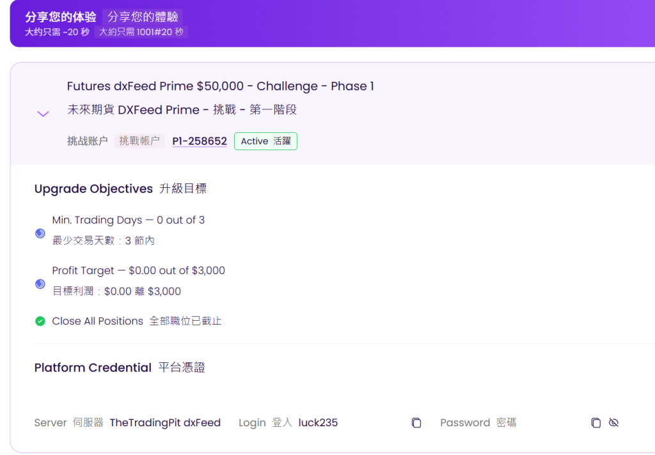
Task: Click the Close All Positions label
Action: [x=97, y=321]
